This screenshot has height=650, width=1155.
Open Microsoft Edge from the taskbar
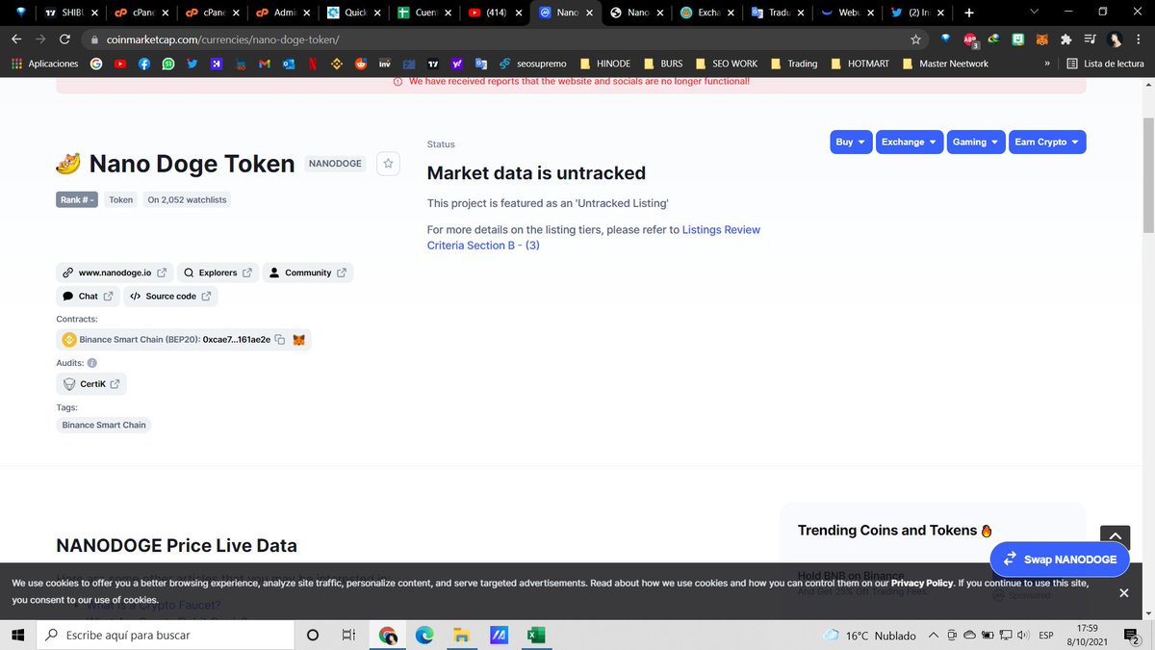point(424,636)
